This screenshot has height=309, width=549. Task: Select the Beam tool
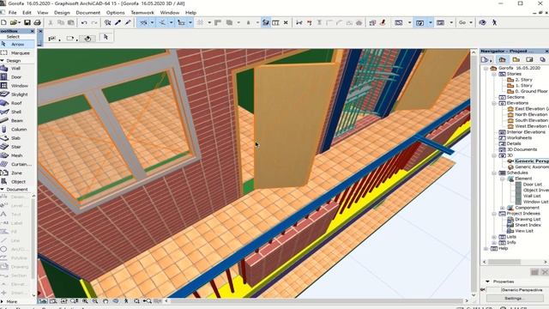(x=17, y=121)
